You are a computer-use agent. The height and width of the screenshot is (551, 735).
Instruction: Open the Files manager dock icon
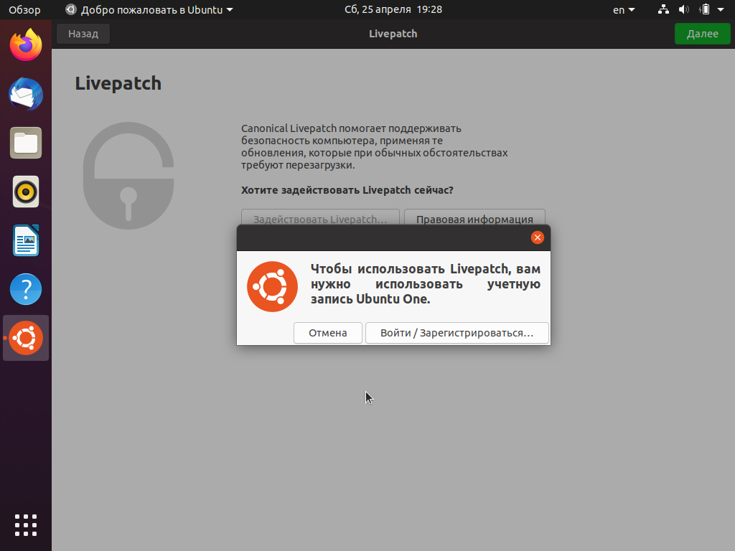click(x=26, y=143)
